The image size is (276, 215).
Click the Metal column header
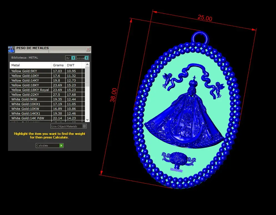coord(31,65)
